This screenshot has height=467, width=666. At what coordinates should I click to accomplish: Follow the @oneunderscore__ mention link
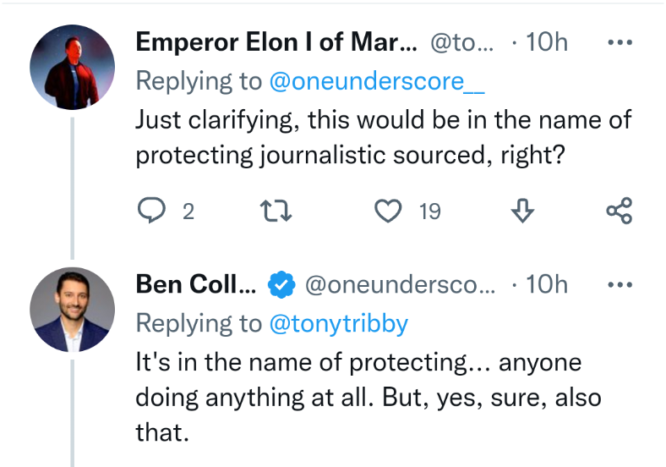point(377,81)
